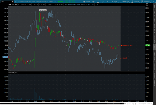
Task: Click the tallest 5:45 volume bar
Action: [x=35, y=87]
